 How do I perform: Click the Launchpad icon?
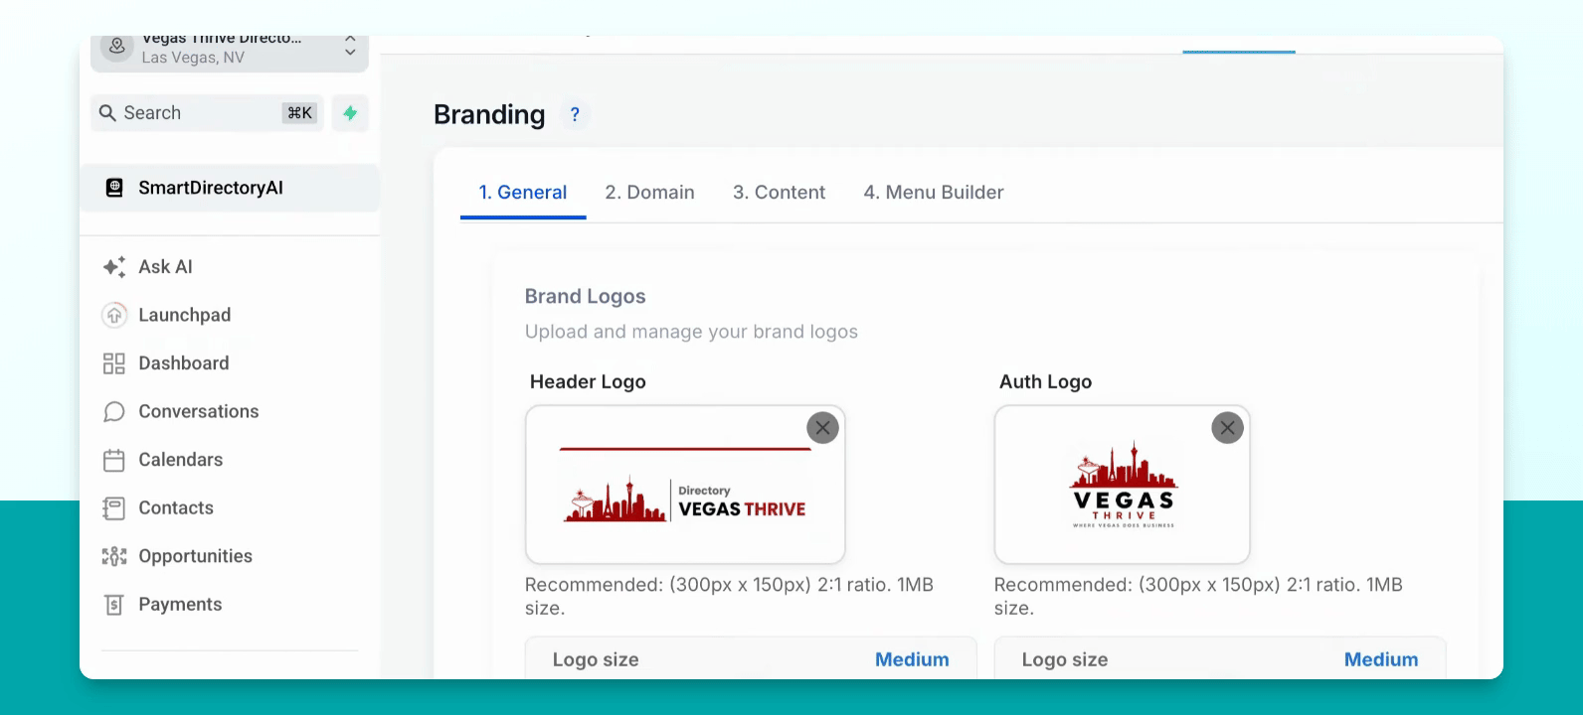(x=114, y=315)
